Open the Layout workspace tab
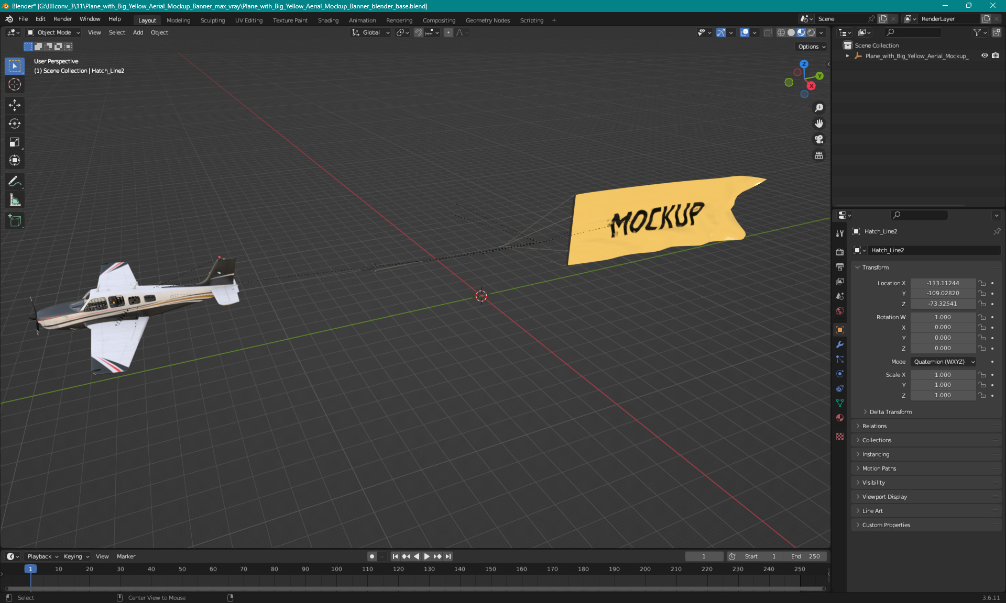 pos(147,19)
